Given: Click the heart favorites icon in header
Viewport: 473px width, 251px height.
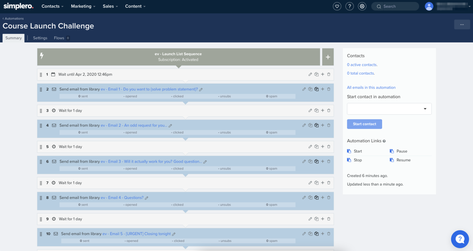Looking at the screenshot, I should (337, 6).
